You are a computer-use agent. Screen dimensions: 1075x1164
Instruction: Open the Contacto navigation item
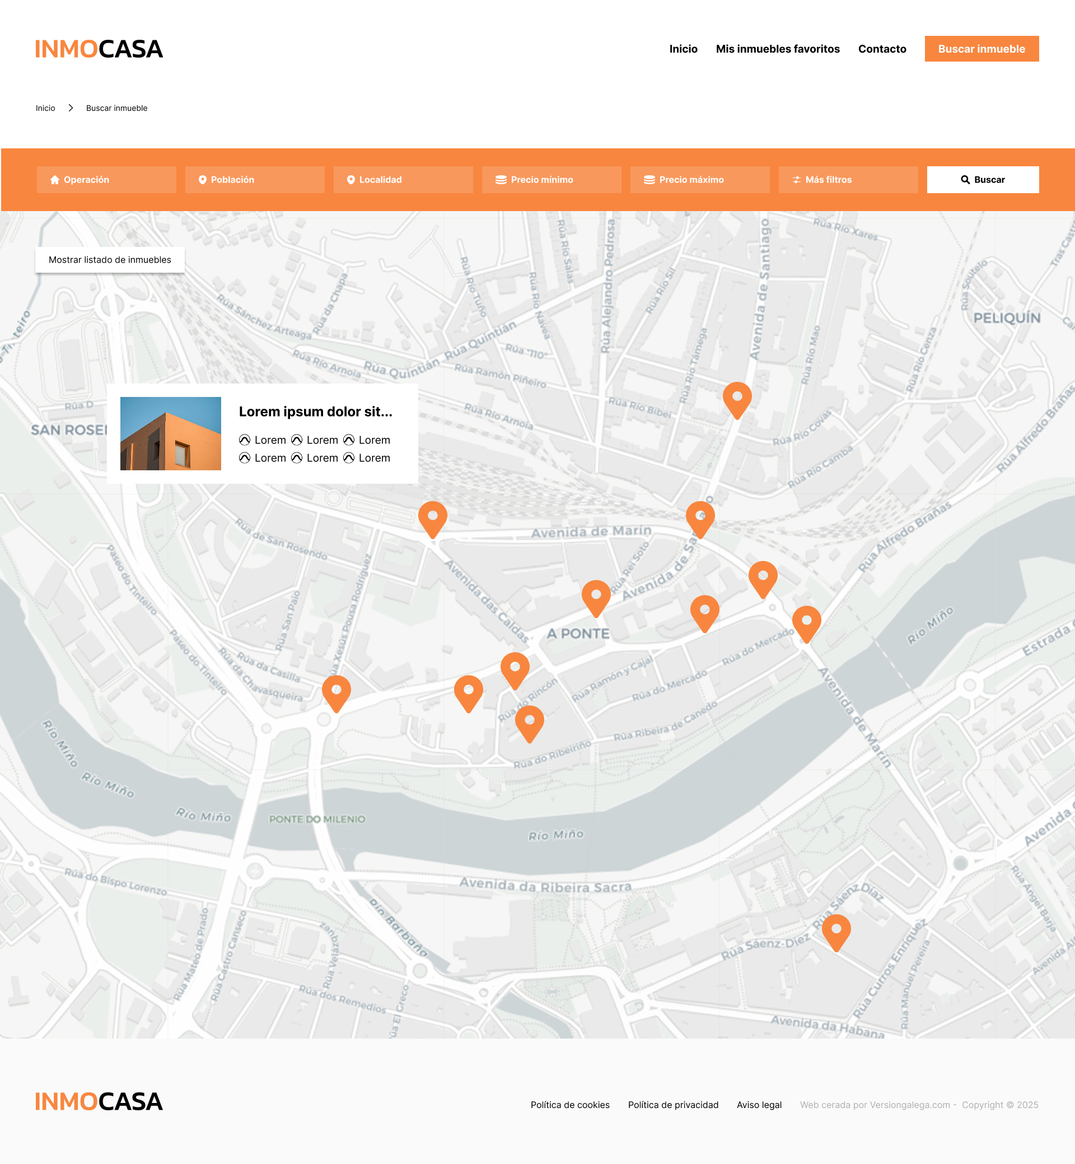[881, 49]
